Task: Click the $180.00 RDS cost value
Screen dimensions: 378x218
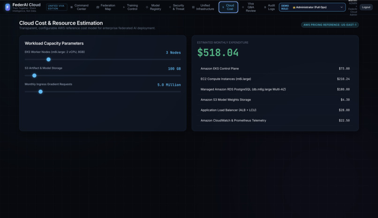Action: 343,89
